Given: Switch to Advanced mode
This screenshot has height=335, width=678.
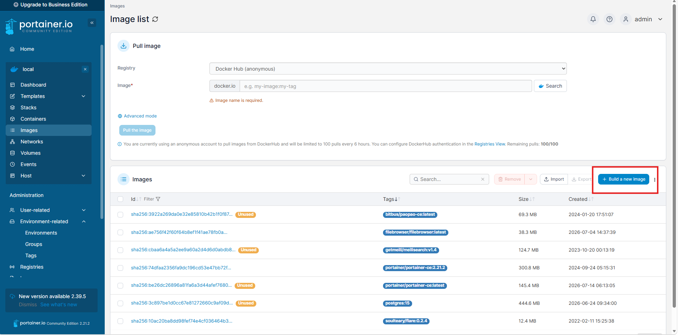Looking at the screenshot, I should pos(137,116).
